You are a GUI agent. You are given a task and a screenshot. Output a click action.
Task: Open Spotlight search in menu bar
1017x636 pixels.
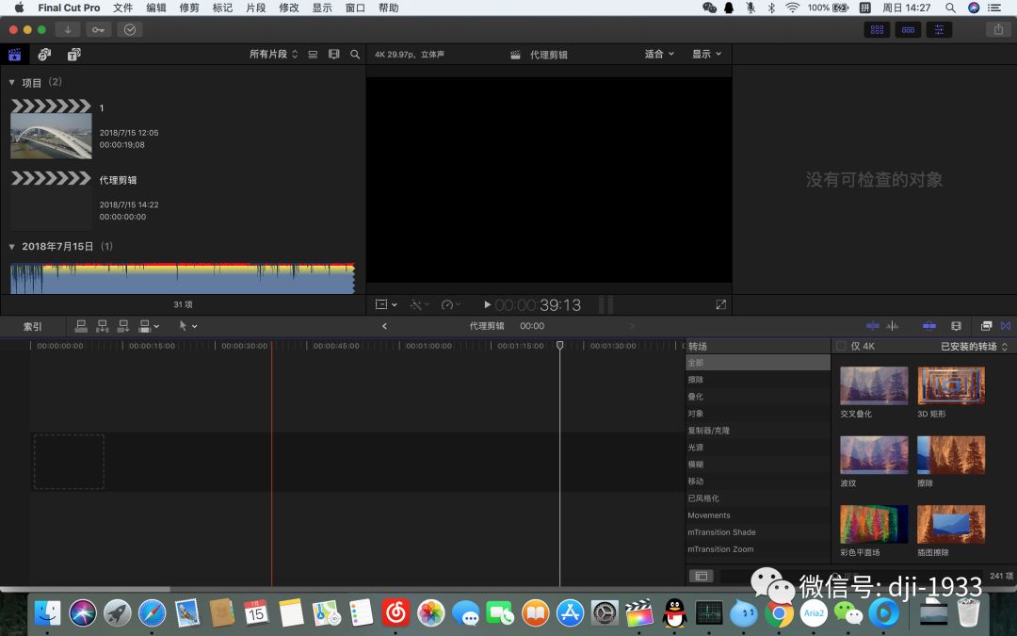coord(950,8)
